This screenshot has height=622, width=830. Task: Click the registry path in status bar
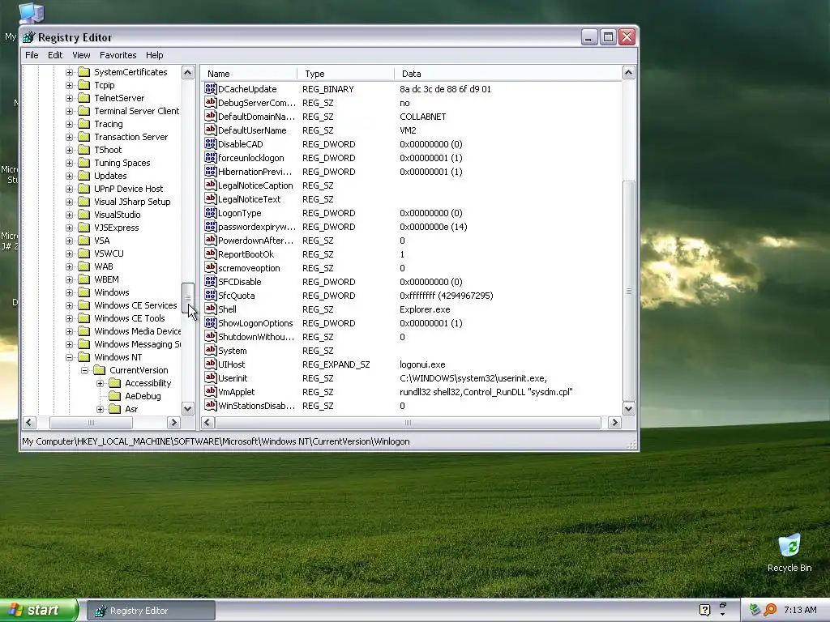pos(216,441)
